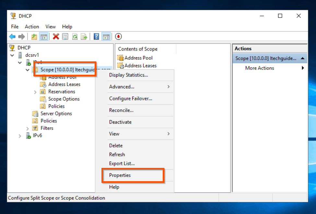
Task: Click the Export List toolbar icon
Action: tap(84, 36)
